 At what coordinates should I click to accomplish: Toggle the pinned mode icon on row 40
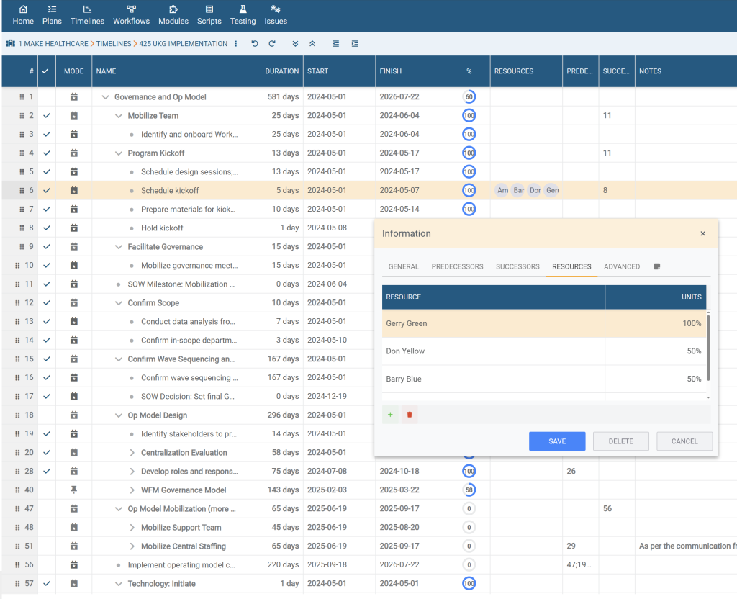[x=73, y=490]
